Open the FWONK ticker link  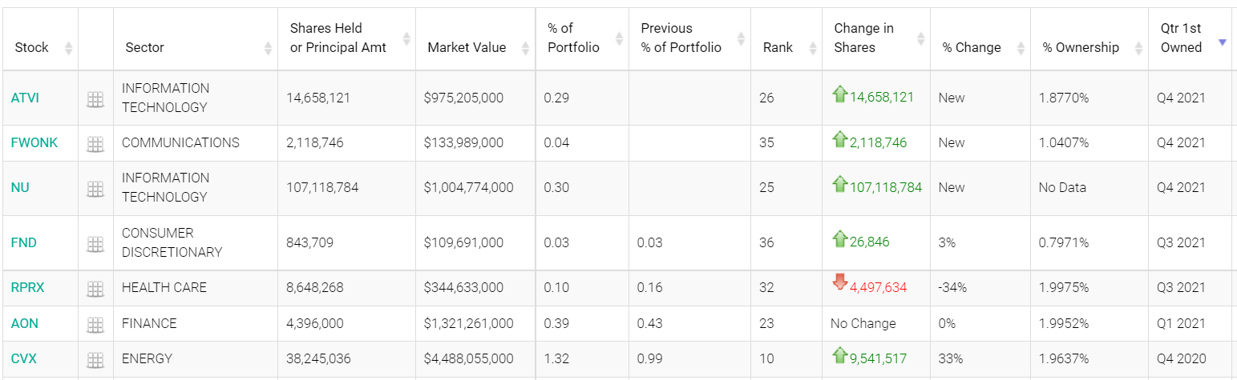click(34, 142)
